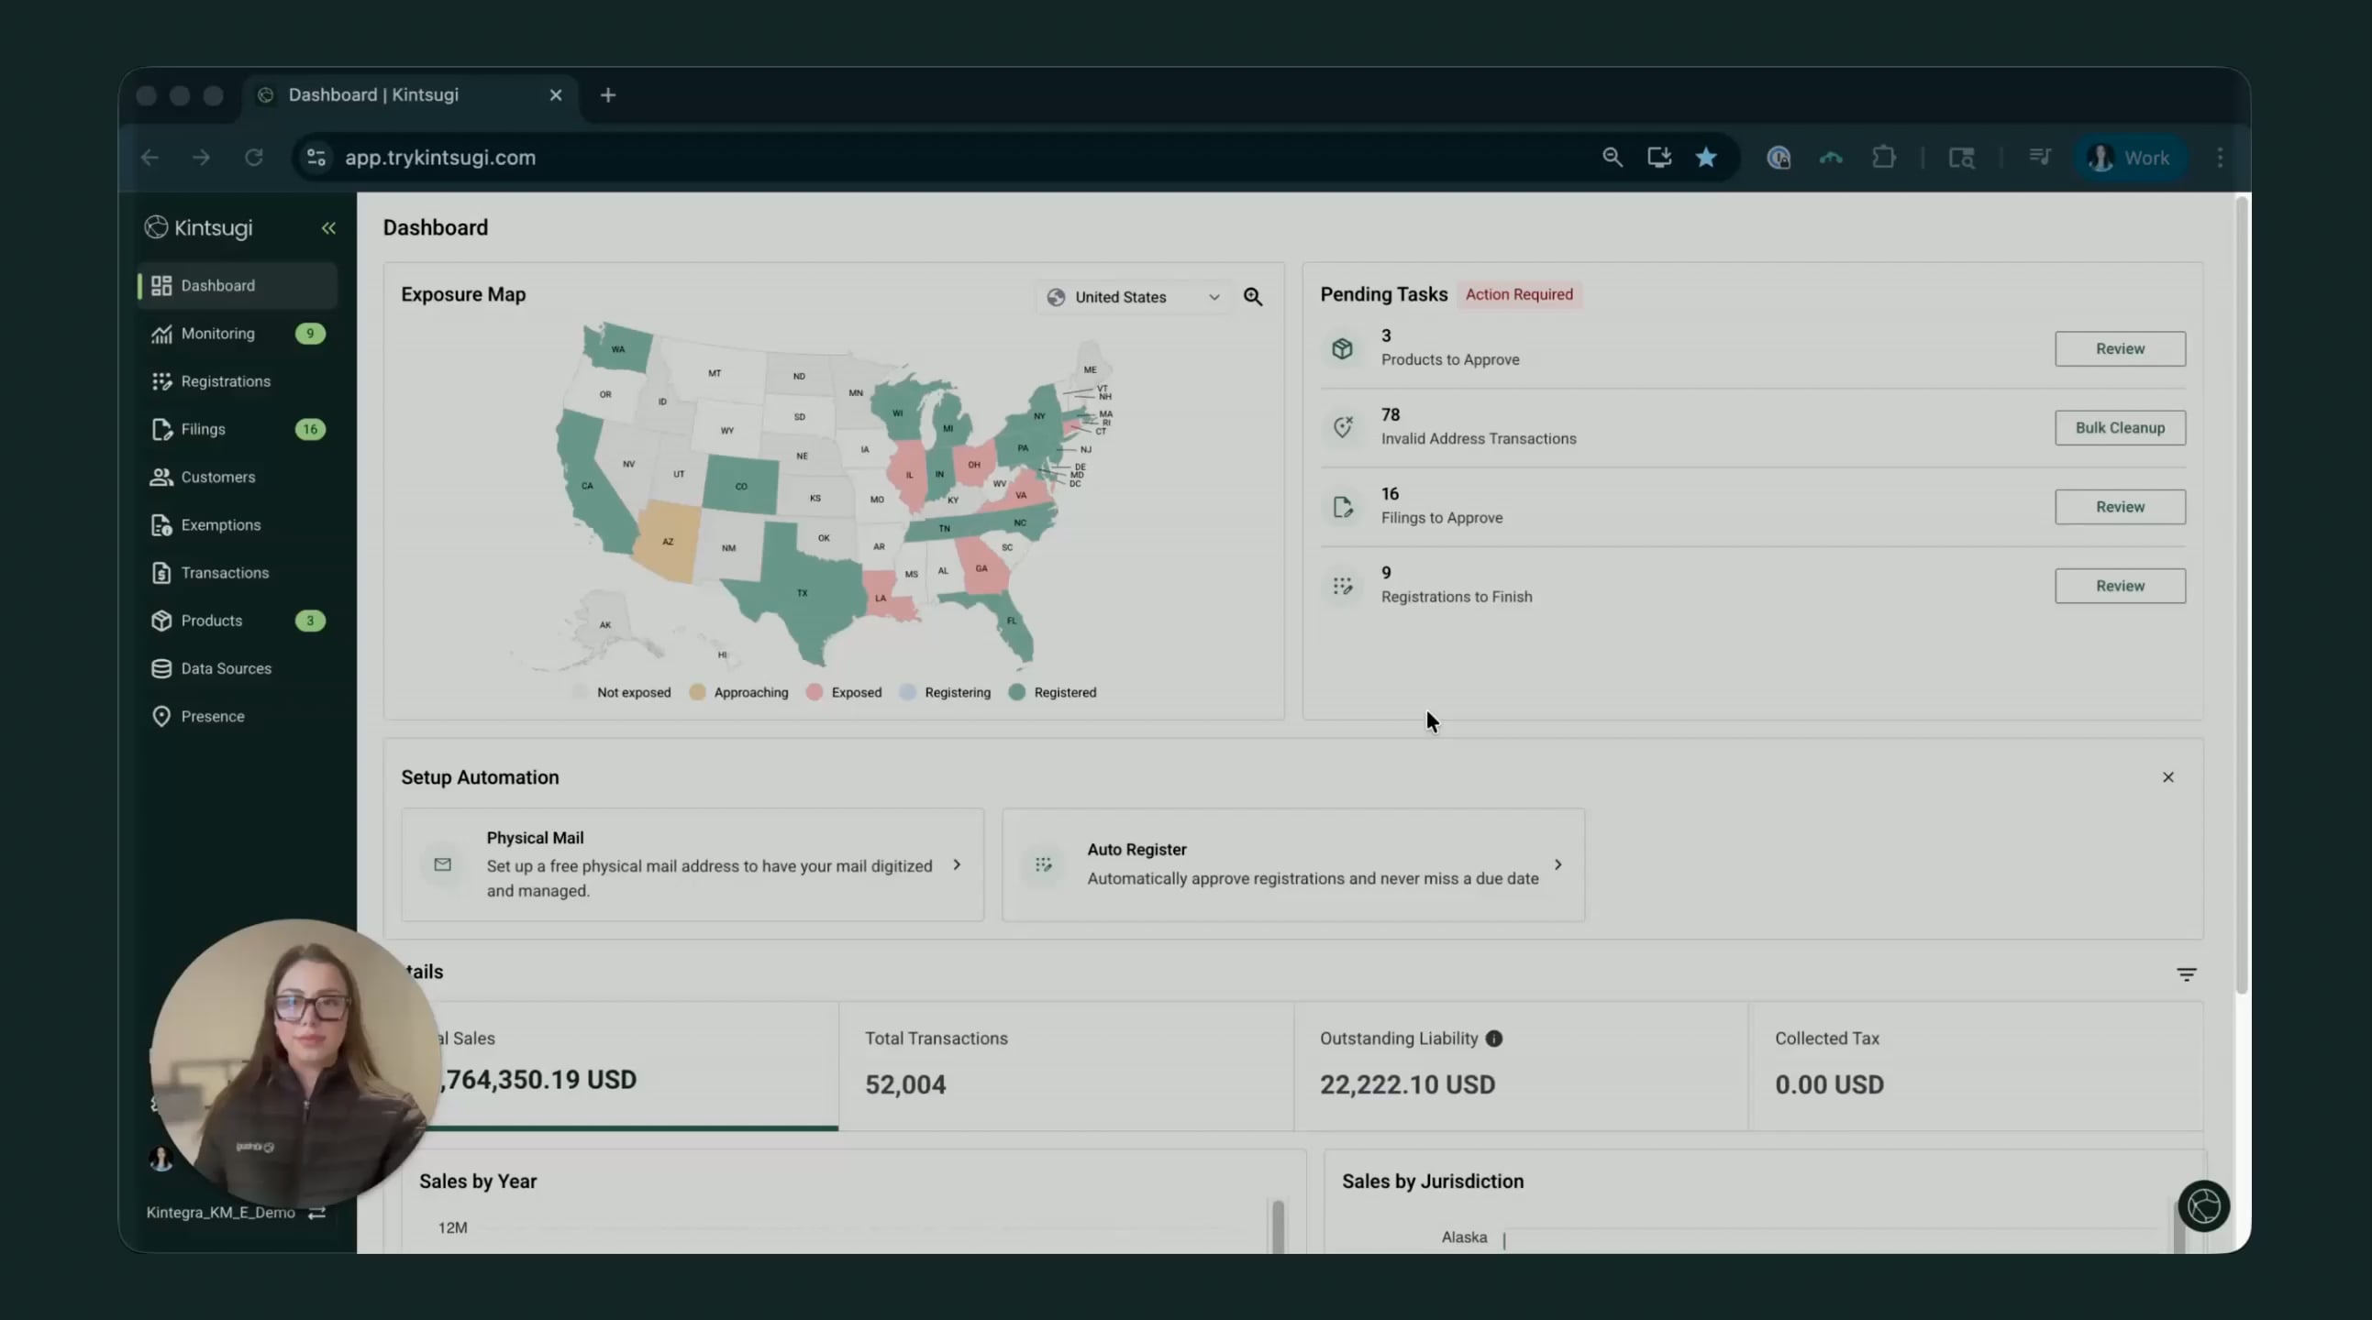
Task: Click the exposure map search magnifier
Action: (x=1252, y=296)
